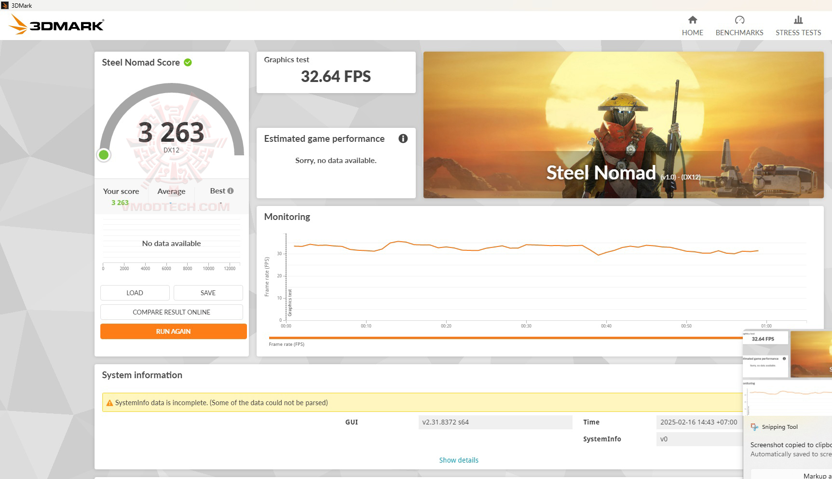
Task: Click the 'Snipping Tool' notification title
Action: click(780, 427)
